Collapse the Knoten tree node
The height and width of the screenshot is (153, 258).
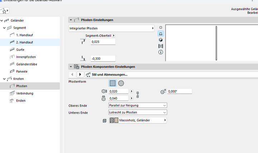4,79
